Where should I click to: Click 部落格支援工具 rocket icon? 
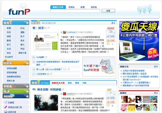[6, 107]
